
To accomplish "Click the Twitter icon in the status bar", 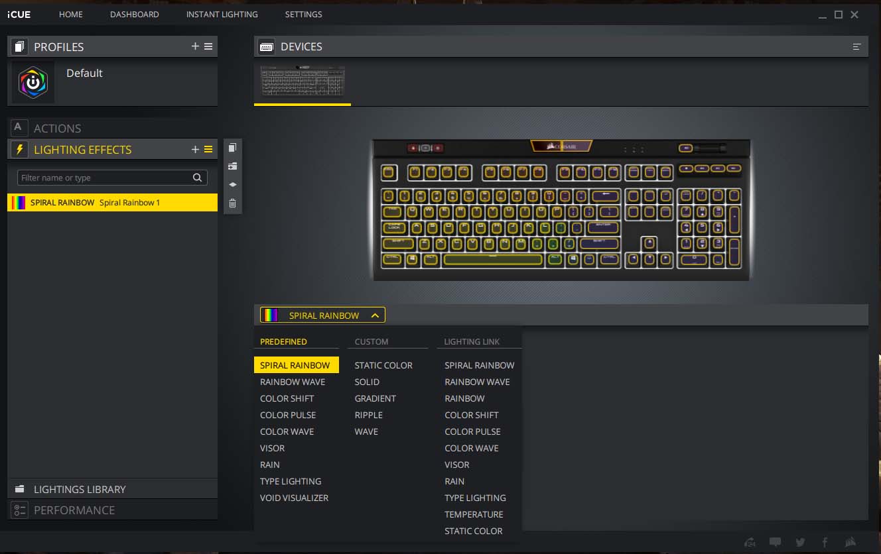I will coord(800,542).
